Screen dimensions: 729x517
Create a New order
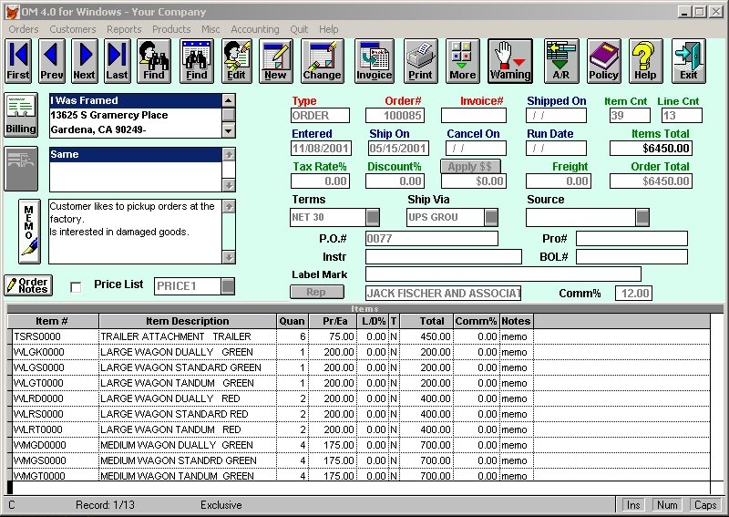click(276, 61)
